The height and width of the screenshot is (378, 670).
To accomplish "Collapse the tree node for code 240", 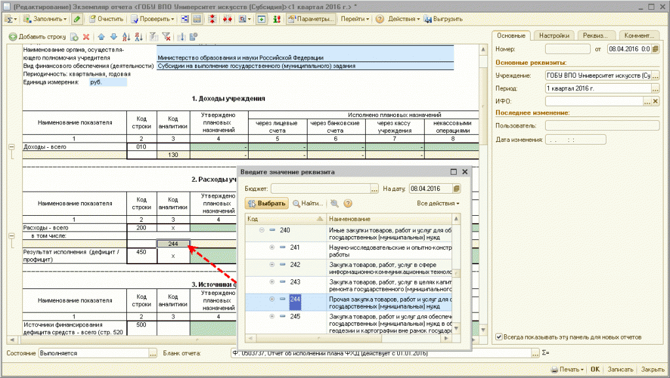I will (262, 230).
